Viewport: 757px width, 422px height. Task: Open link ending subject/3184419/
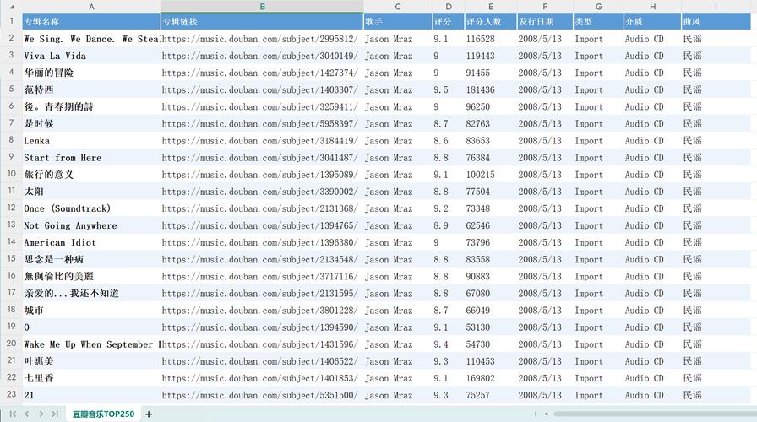[259, 141]
